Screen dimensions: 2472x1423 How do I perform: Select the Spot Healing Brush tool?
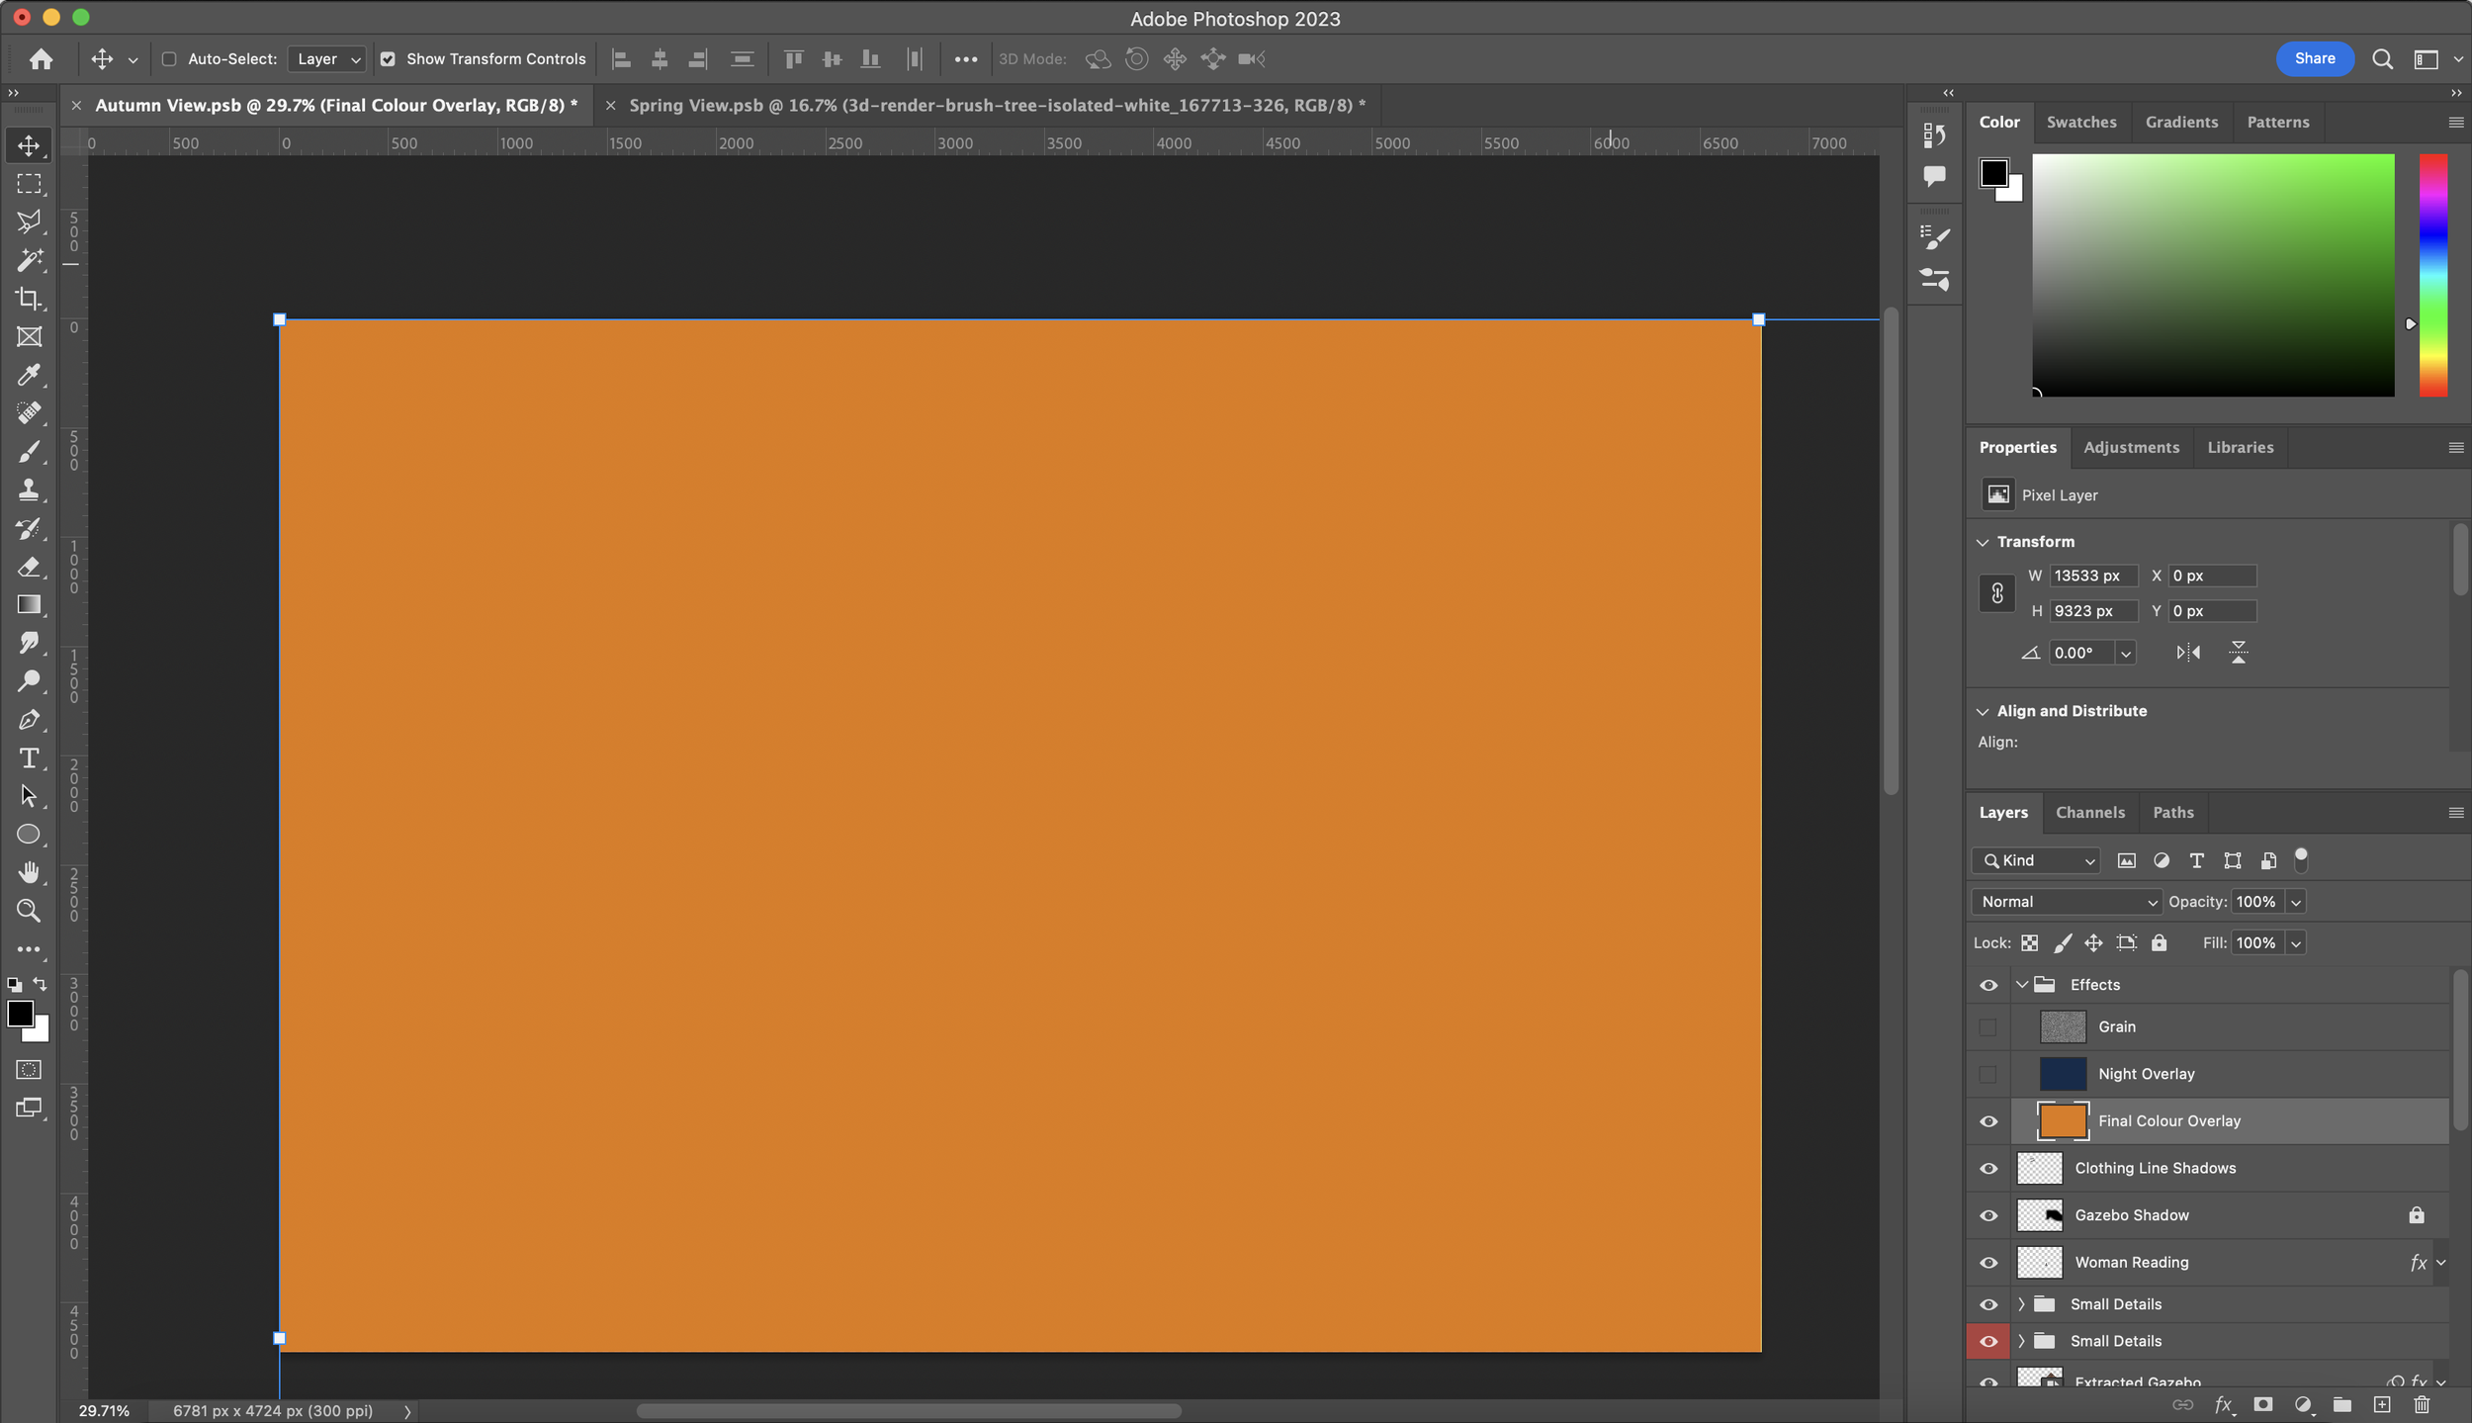tap(29, 413)
